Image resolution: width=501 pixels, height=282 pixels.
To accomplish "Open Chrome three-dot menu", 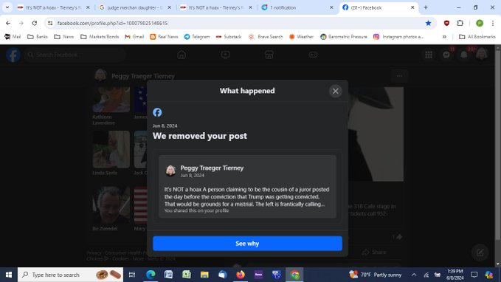I will 493,23.
